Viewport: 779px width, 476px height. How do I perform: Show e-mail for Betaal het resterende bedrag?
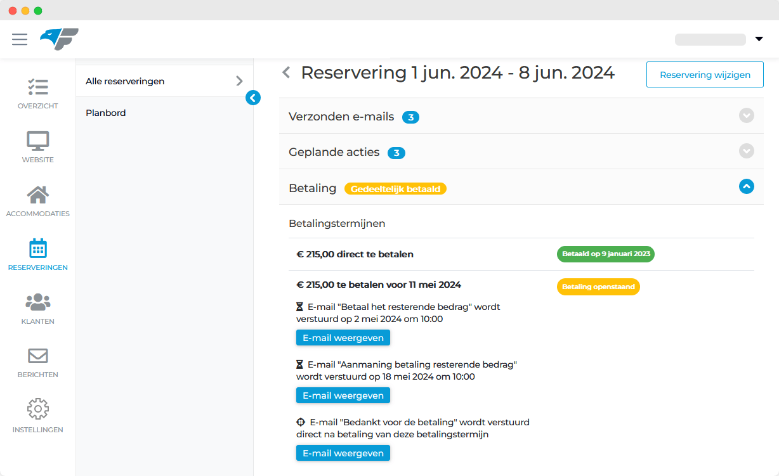tap(343, 338)
